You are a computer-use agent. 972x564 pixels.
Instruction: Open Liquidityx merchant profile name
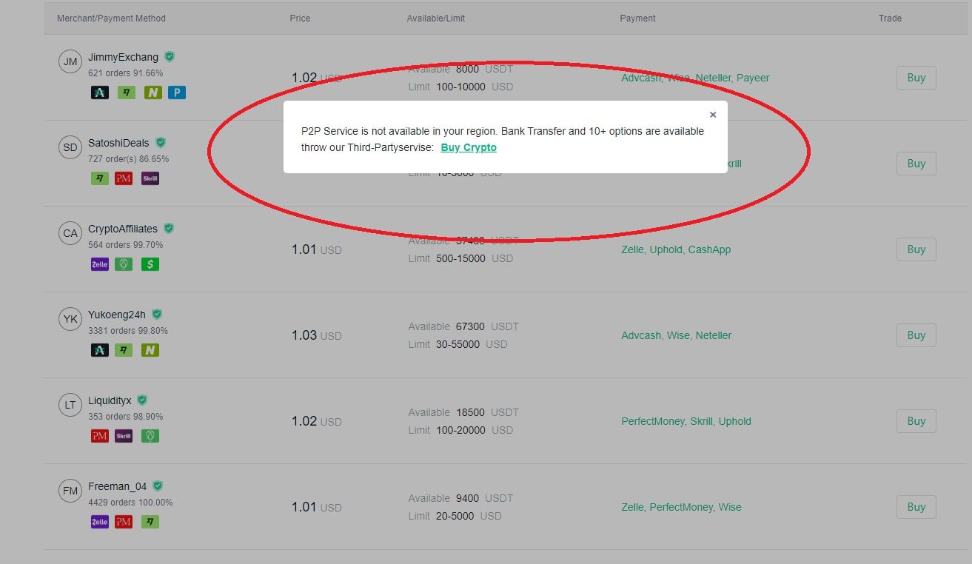[110, 400]
